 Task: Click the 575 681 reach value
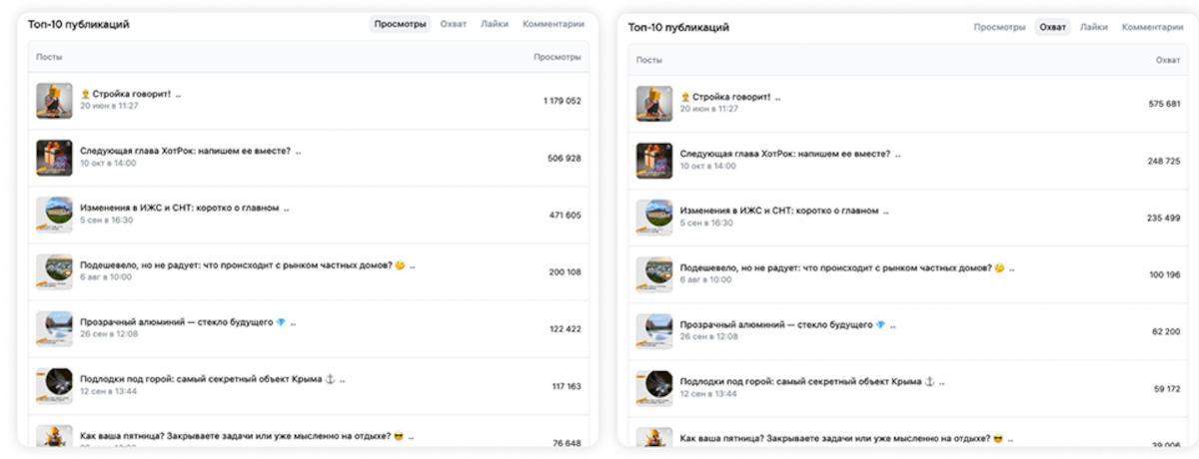pyautogui.click(x=1164, y=104)
